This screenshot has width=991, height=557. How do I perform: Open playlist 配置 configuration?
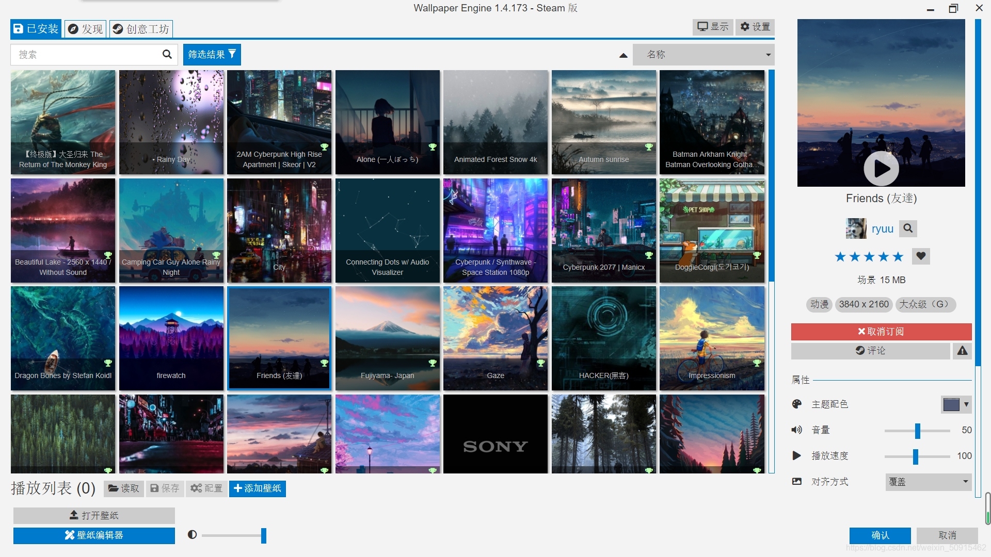[206, 488]
